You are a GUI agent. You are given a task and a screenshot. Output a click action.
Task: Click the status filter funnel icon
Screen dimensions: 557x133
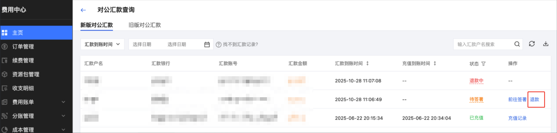click(x=483, y=64)
